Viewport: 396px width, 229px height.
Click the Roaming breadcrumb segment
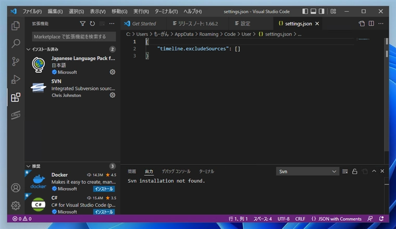(x=208, y=34)
